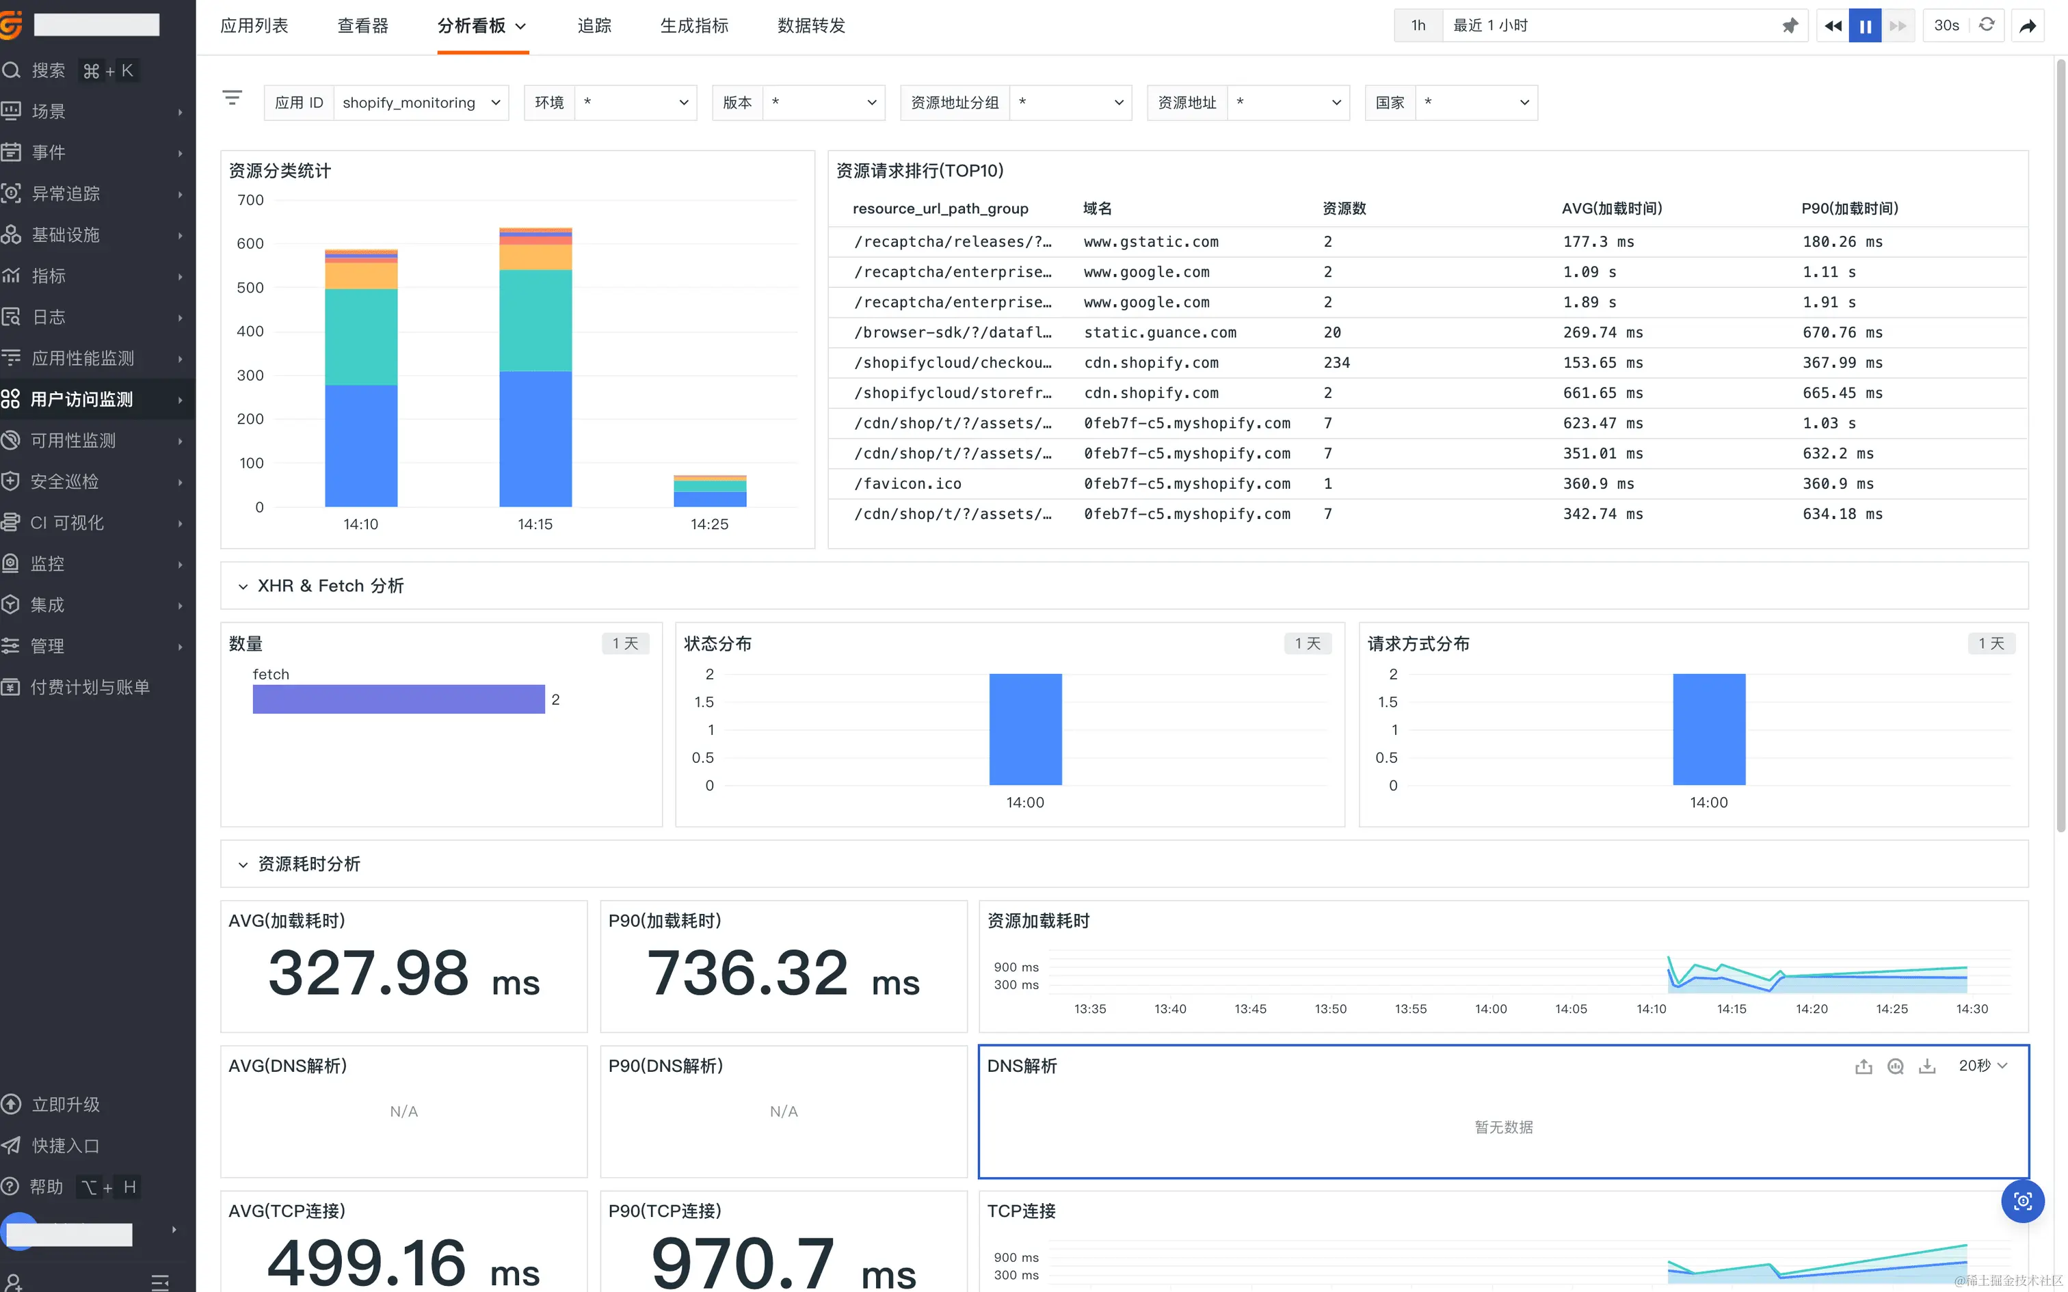Screen dimensions: 2068x1292
Task: Open the 20秒 interval dropdown on DNS解析
Action: (1983, 1066)
